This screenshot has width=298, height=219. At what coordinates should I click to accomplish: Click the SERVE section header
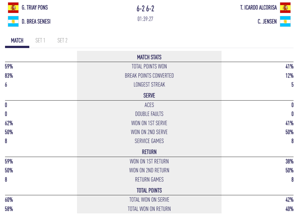tap(149, 96)
